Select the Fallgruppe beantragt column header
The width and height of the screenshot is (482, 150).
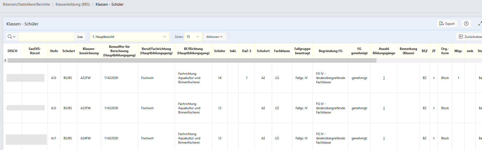pos(302,51)
